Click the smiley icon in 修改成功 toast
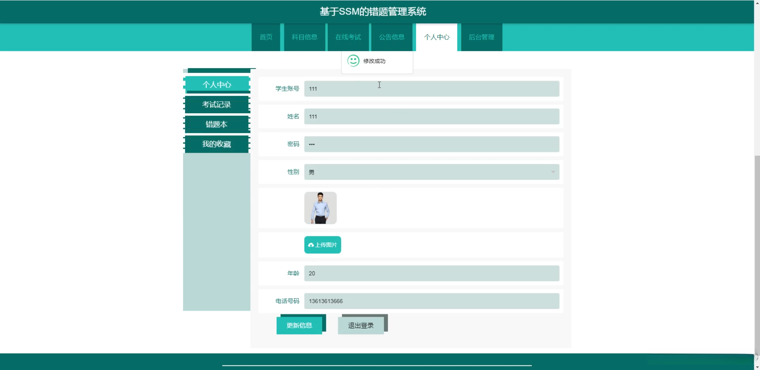 [353, 61]
